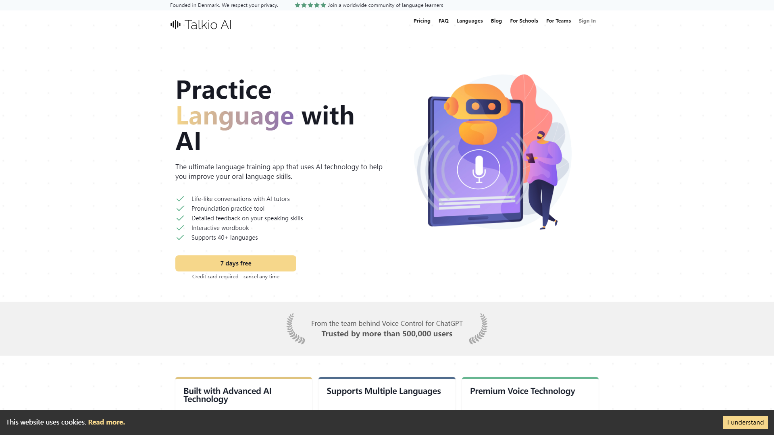Click the checkmark icon next to Life-like conversations
Image resolution: width=774 pixels, height=435 pixels.
pos(180,199)
